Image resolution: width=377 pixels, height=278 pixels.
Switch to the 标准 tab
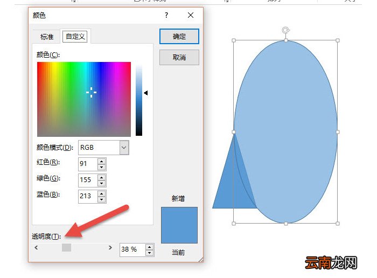point(47,37)
